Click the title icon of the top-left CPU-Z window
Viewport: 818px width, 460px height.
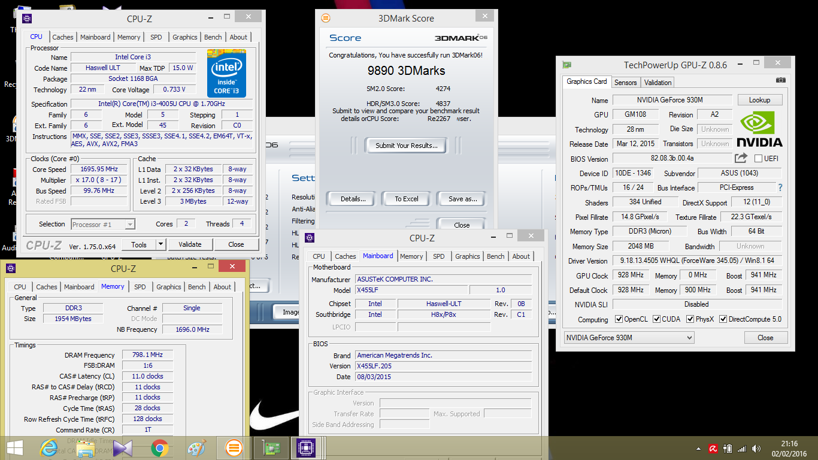coord(26,19)
